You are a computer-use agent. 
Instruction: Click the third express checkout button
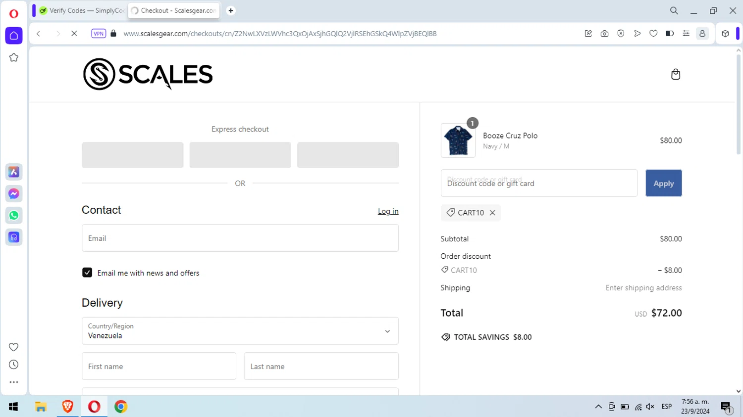pyautogui.click(x=348, y=155)
